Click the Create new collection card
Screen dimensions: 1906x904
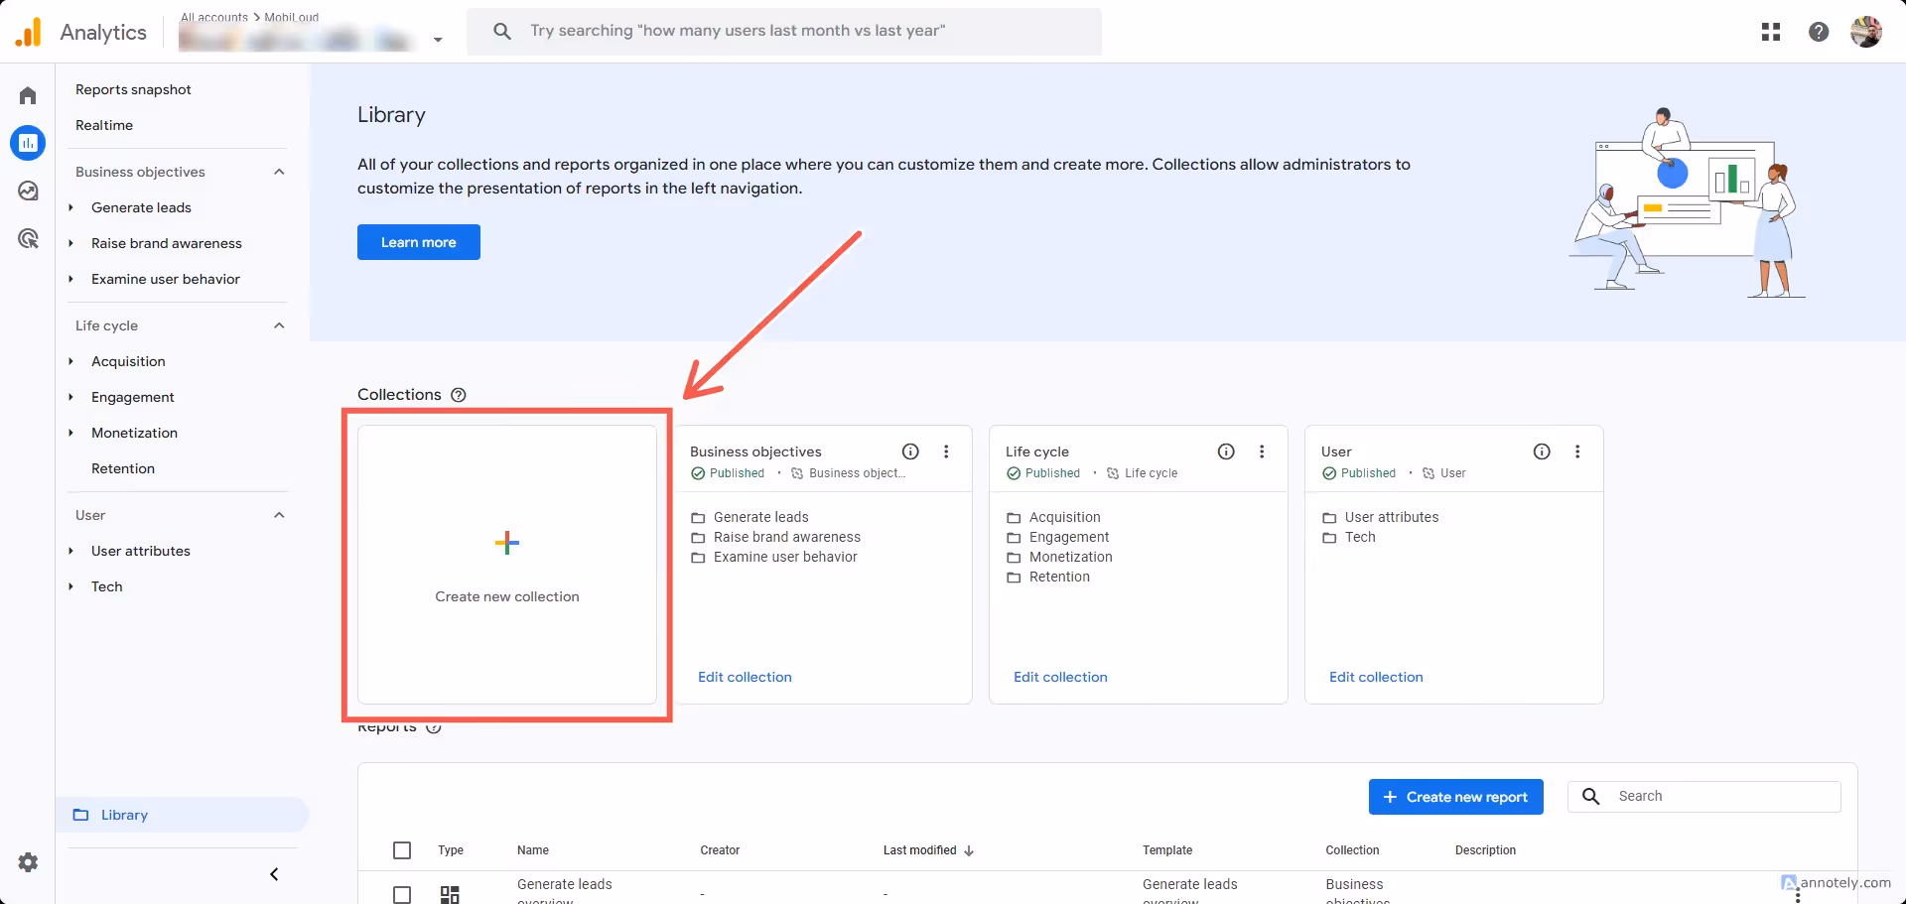coord(507,565)
